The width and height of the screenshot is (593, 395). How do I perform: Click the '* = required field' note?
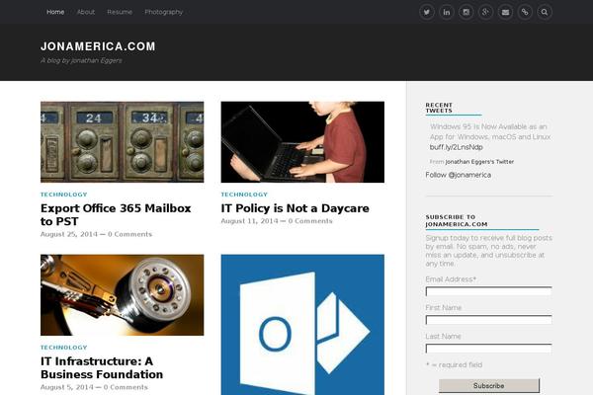[x=454, y=364]
